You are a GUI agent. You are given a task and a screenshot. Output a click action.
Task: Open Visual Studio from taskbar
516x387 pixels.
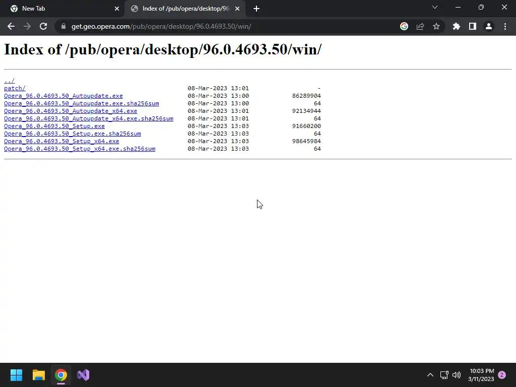click(x=83, y=375)
